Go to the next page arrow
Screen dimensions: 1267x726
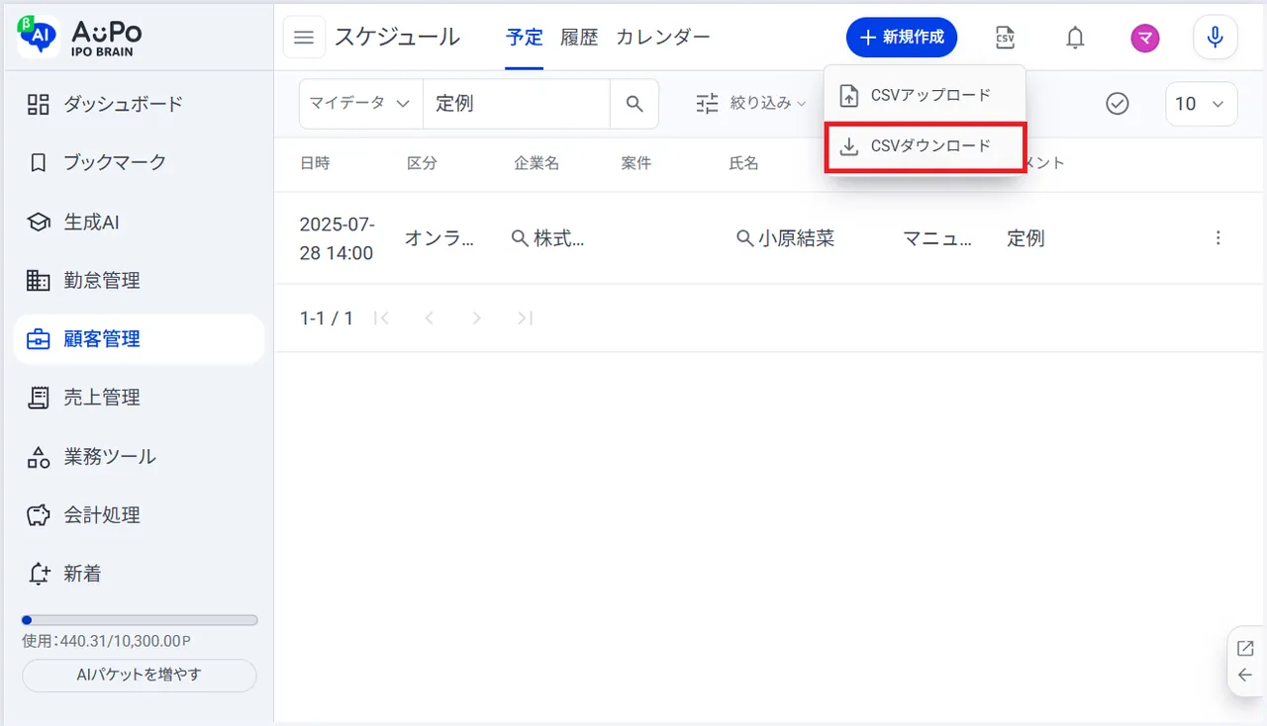pos(477,318)
